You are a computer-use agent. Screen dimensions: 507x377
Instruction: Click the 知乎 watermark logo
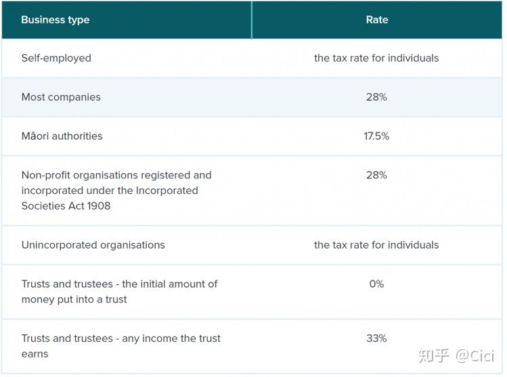pos(434,356)
